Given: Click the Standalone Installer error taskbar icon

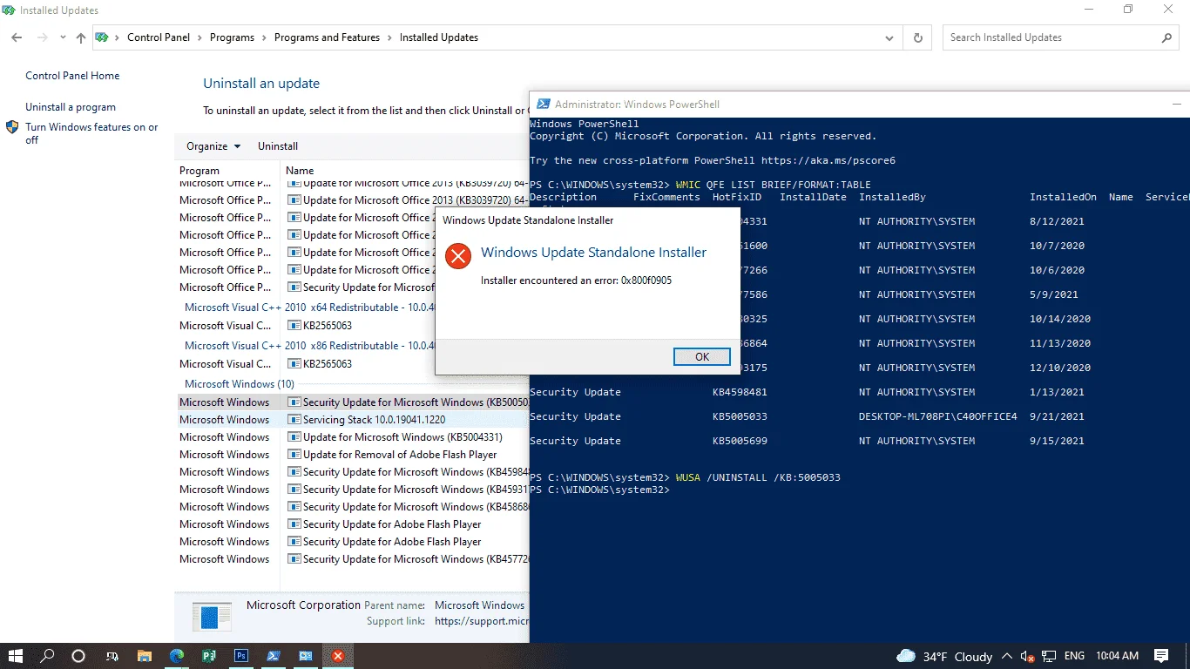Looking at the screenshot, I should pos(338,656).
